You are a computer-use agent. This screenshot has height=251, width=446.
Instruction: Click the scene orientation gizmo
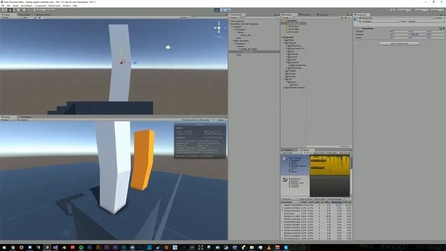tap(219, 28)
